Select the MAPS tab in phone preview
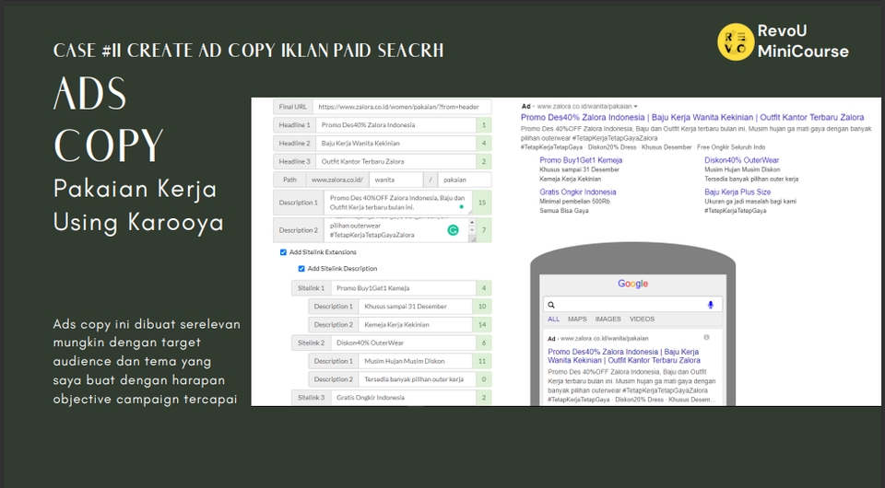Viewport: 885px width, 488px height. (577, 319)
